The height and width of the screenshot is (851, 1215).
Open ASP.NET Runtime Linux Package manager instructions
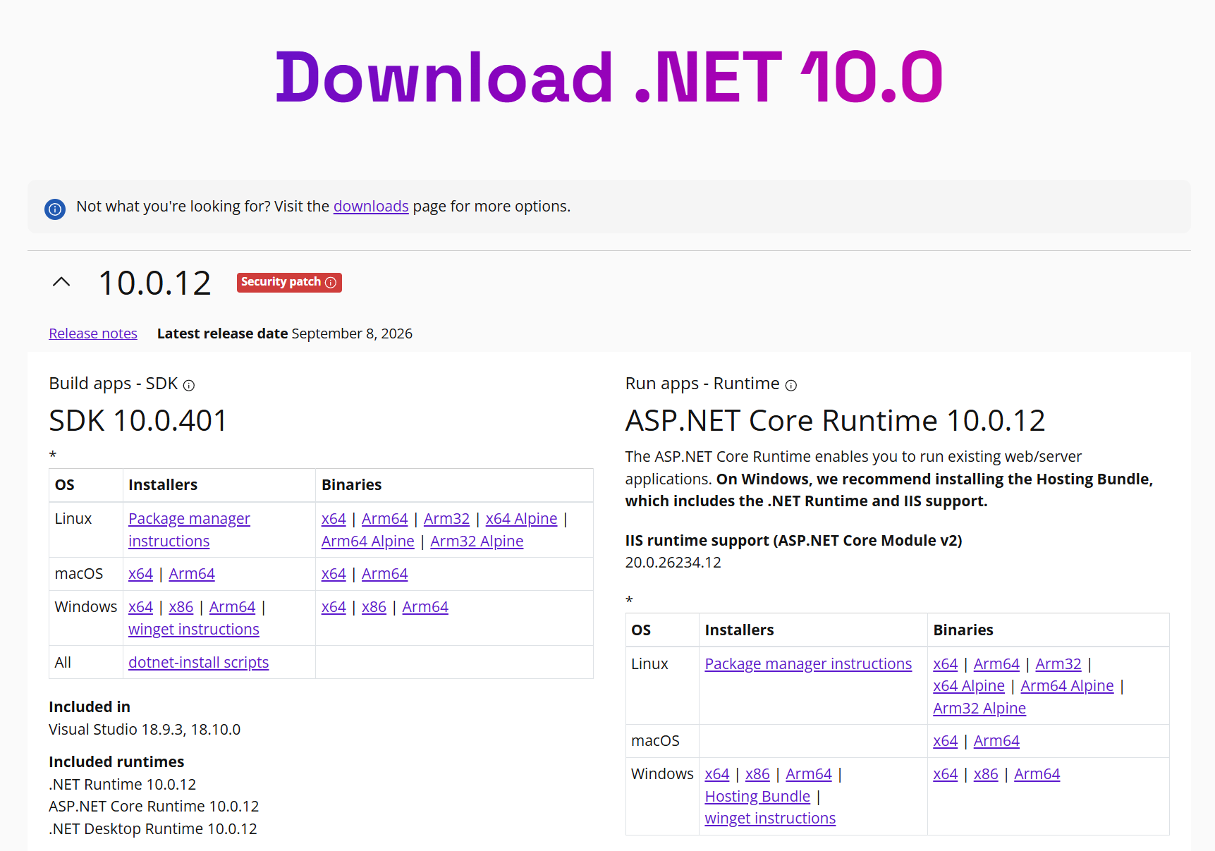[x=808, y=664]
